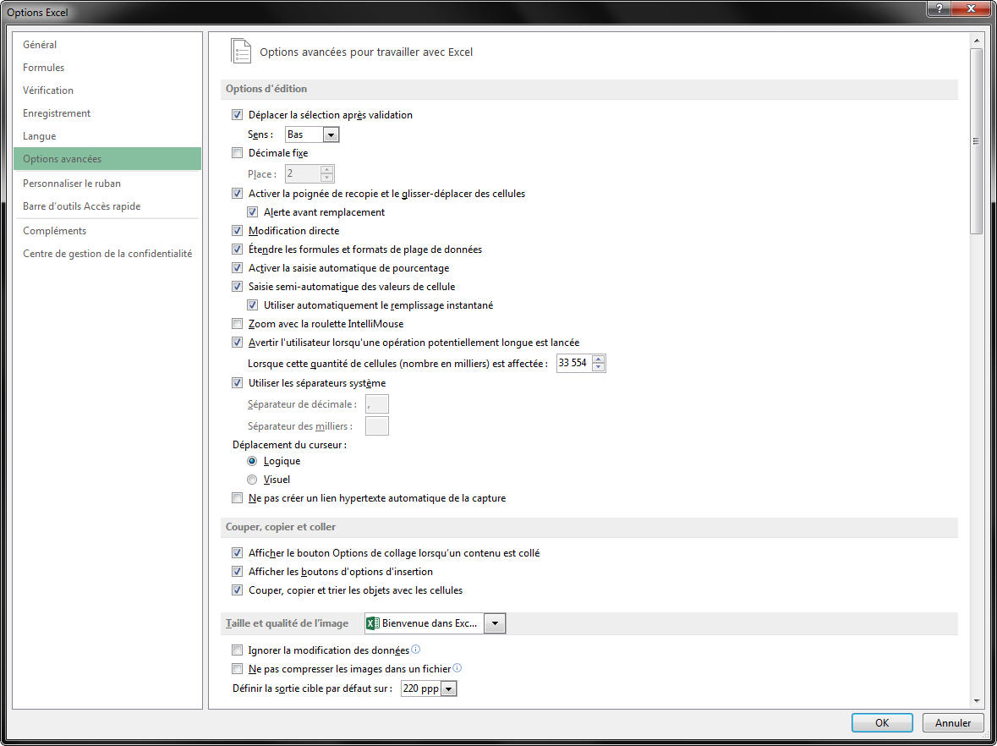Check "Ne pas compresser les images dans un fichier"
997x746 pixels.
coord(237,668)
